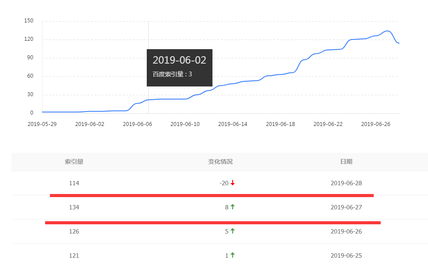
Task: Click x-axis label 2019-06-18
Action: pos(280,124)
